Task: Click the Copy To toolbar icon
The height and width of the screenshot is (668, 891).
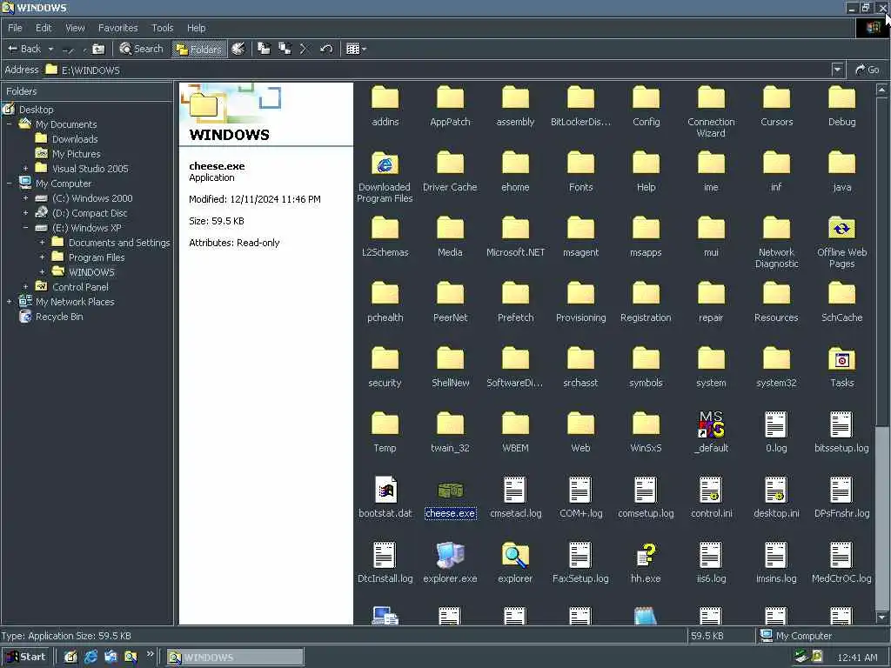Action: 285,49
